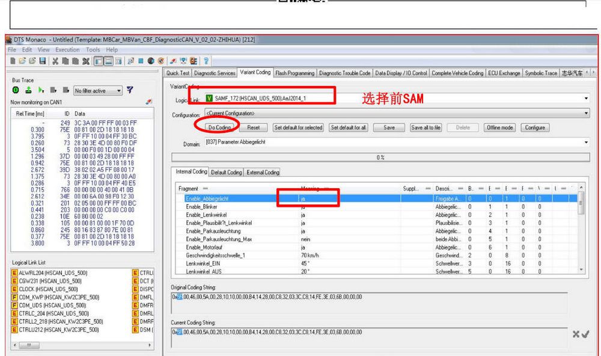
Task: Open the File menu
Action: pos(12,50)
